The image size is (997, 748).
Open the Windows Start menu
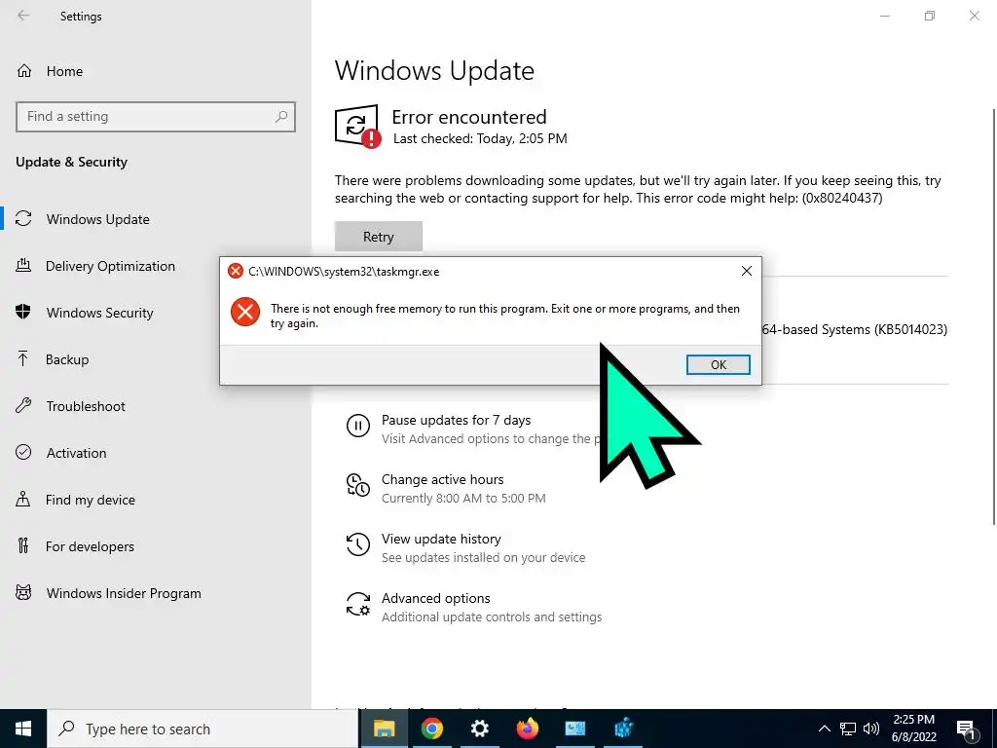[x=23, y=729]
